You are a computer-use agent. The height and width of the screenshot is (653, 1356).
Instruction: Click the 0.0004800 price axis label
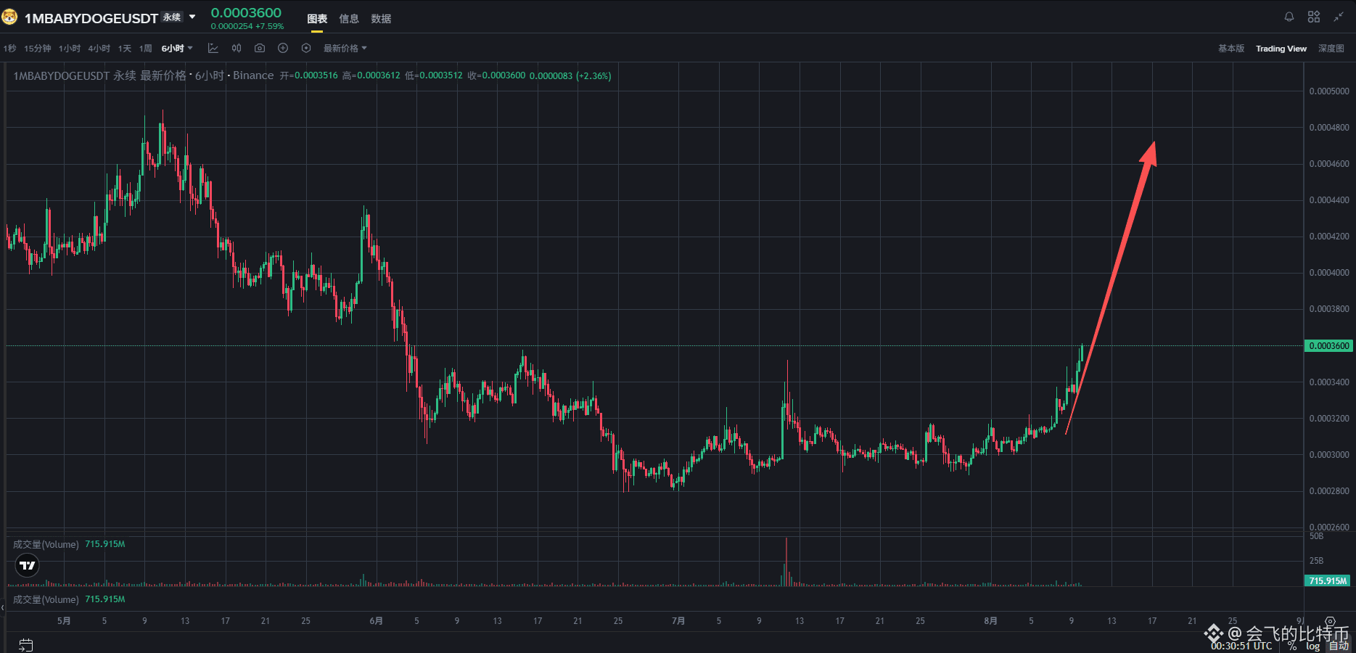click(1329, 128)
